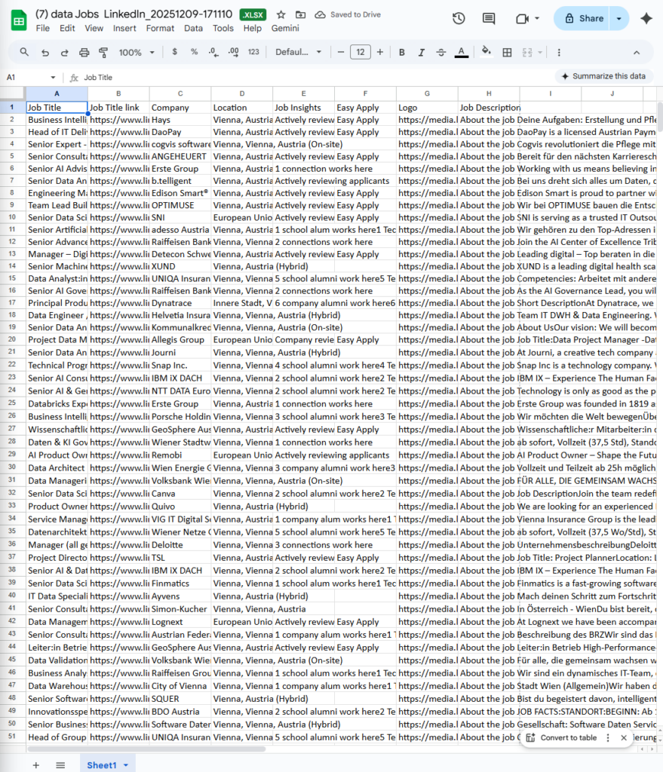Star the spreadsheet
Image resolution: width=663 pixels, height=772 pixels.
click(281, 14)
